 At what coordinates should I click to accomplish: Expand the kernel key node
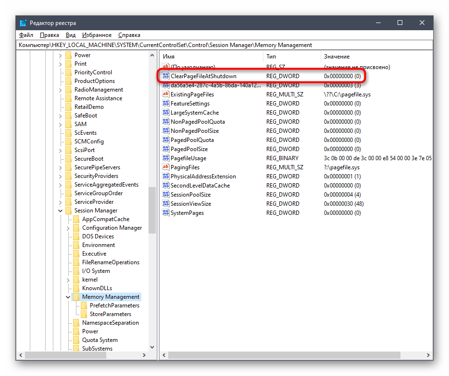pos(68,280)
